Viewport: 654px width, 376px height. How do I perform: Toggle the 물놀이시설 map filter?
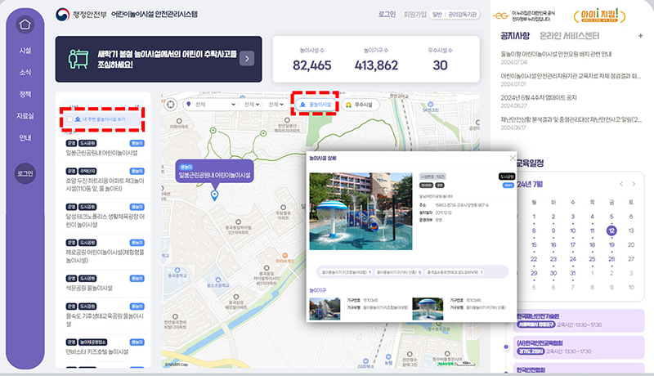point(315,105)
